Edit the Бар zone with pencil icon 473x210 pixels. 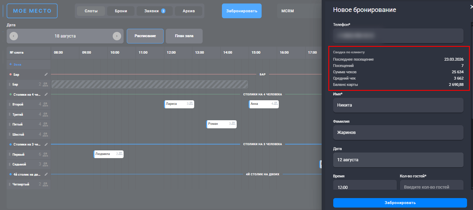coord(46,74)
